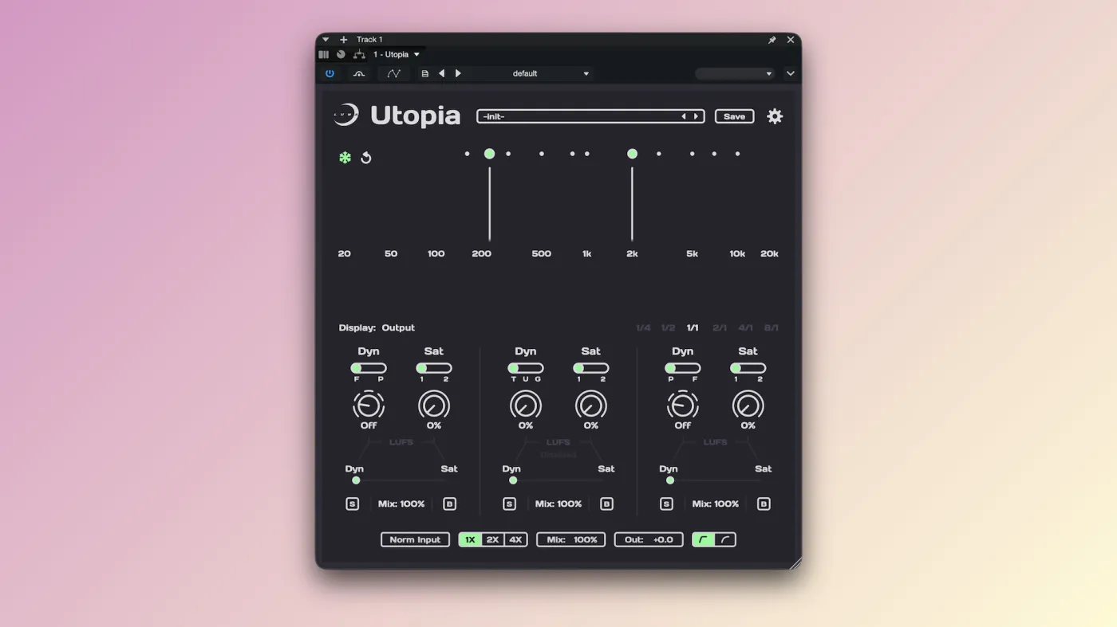Toggle the mid band Dyn T/U/G switch

[526, 368]
